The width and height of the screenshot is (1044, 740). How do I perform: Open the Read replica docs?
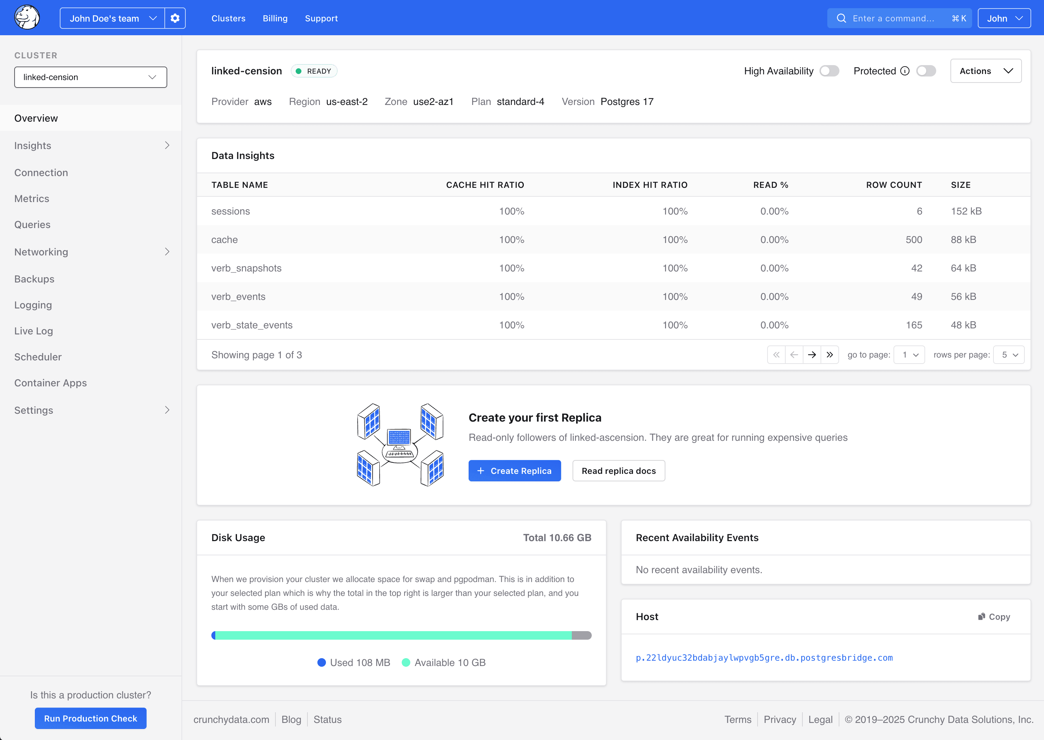pos(618,471)
